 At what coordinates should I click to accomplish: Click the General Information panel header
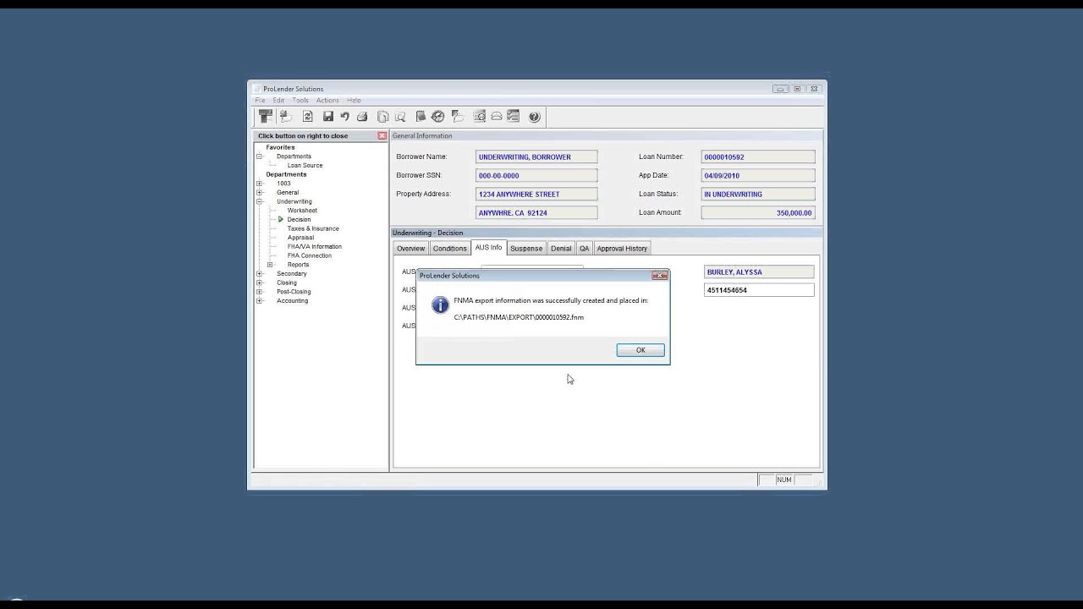pyautogui.click(x=606, y=135)
